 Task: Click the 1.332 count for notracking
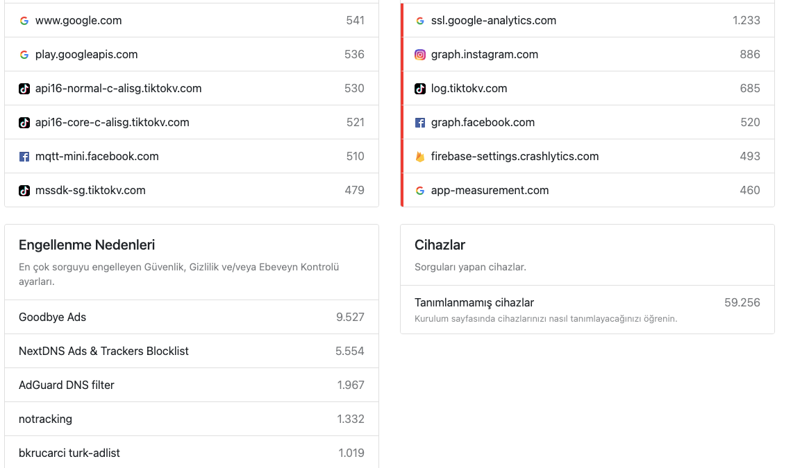351,419
